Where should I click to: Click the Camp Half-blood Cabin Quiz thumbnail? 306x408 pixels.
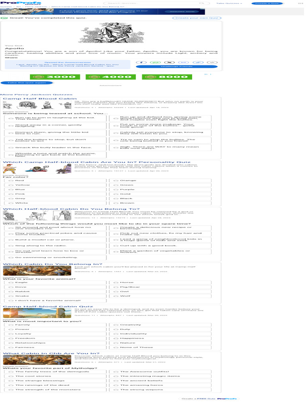(37, 313)
